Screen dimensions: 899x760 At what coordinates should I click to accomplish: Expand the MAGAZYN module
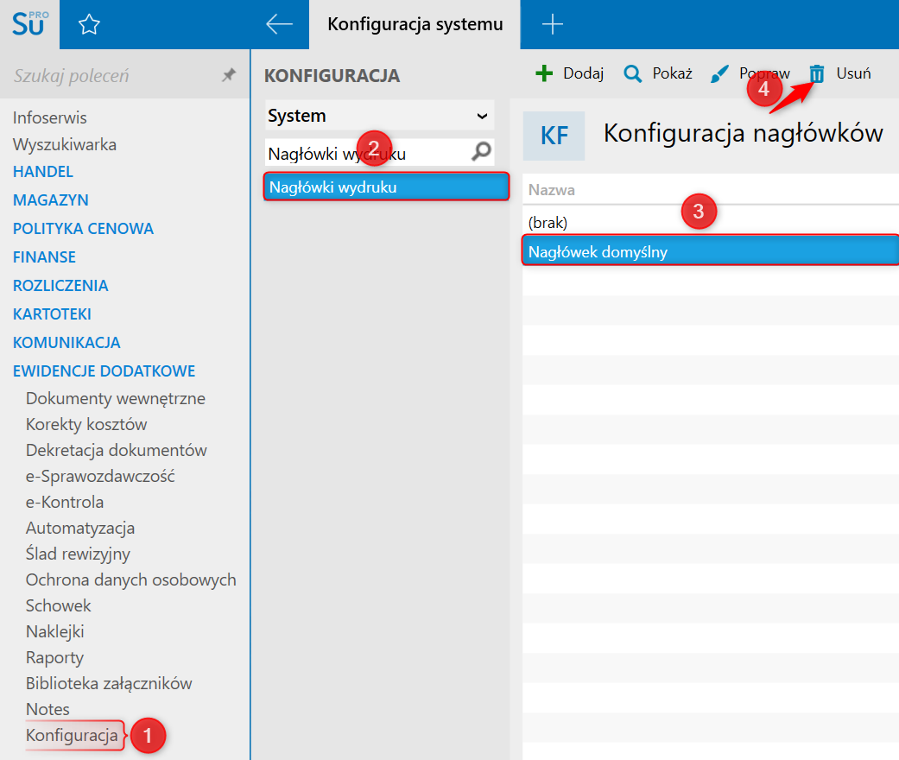(50, 200)
